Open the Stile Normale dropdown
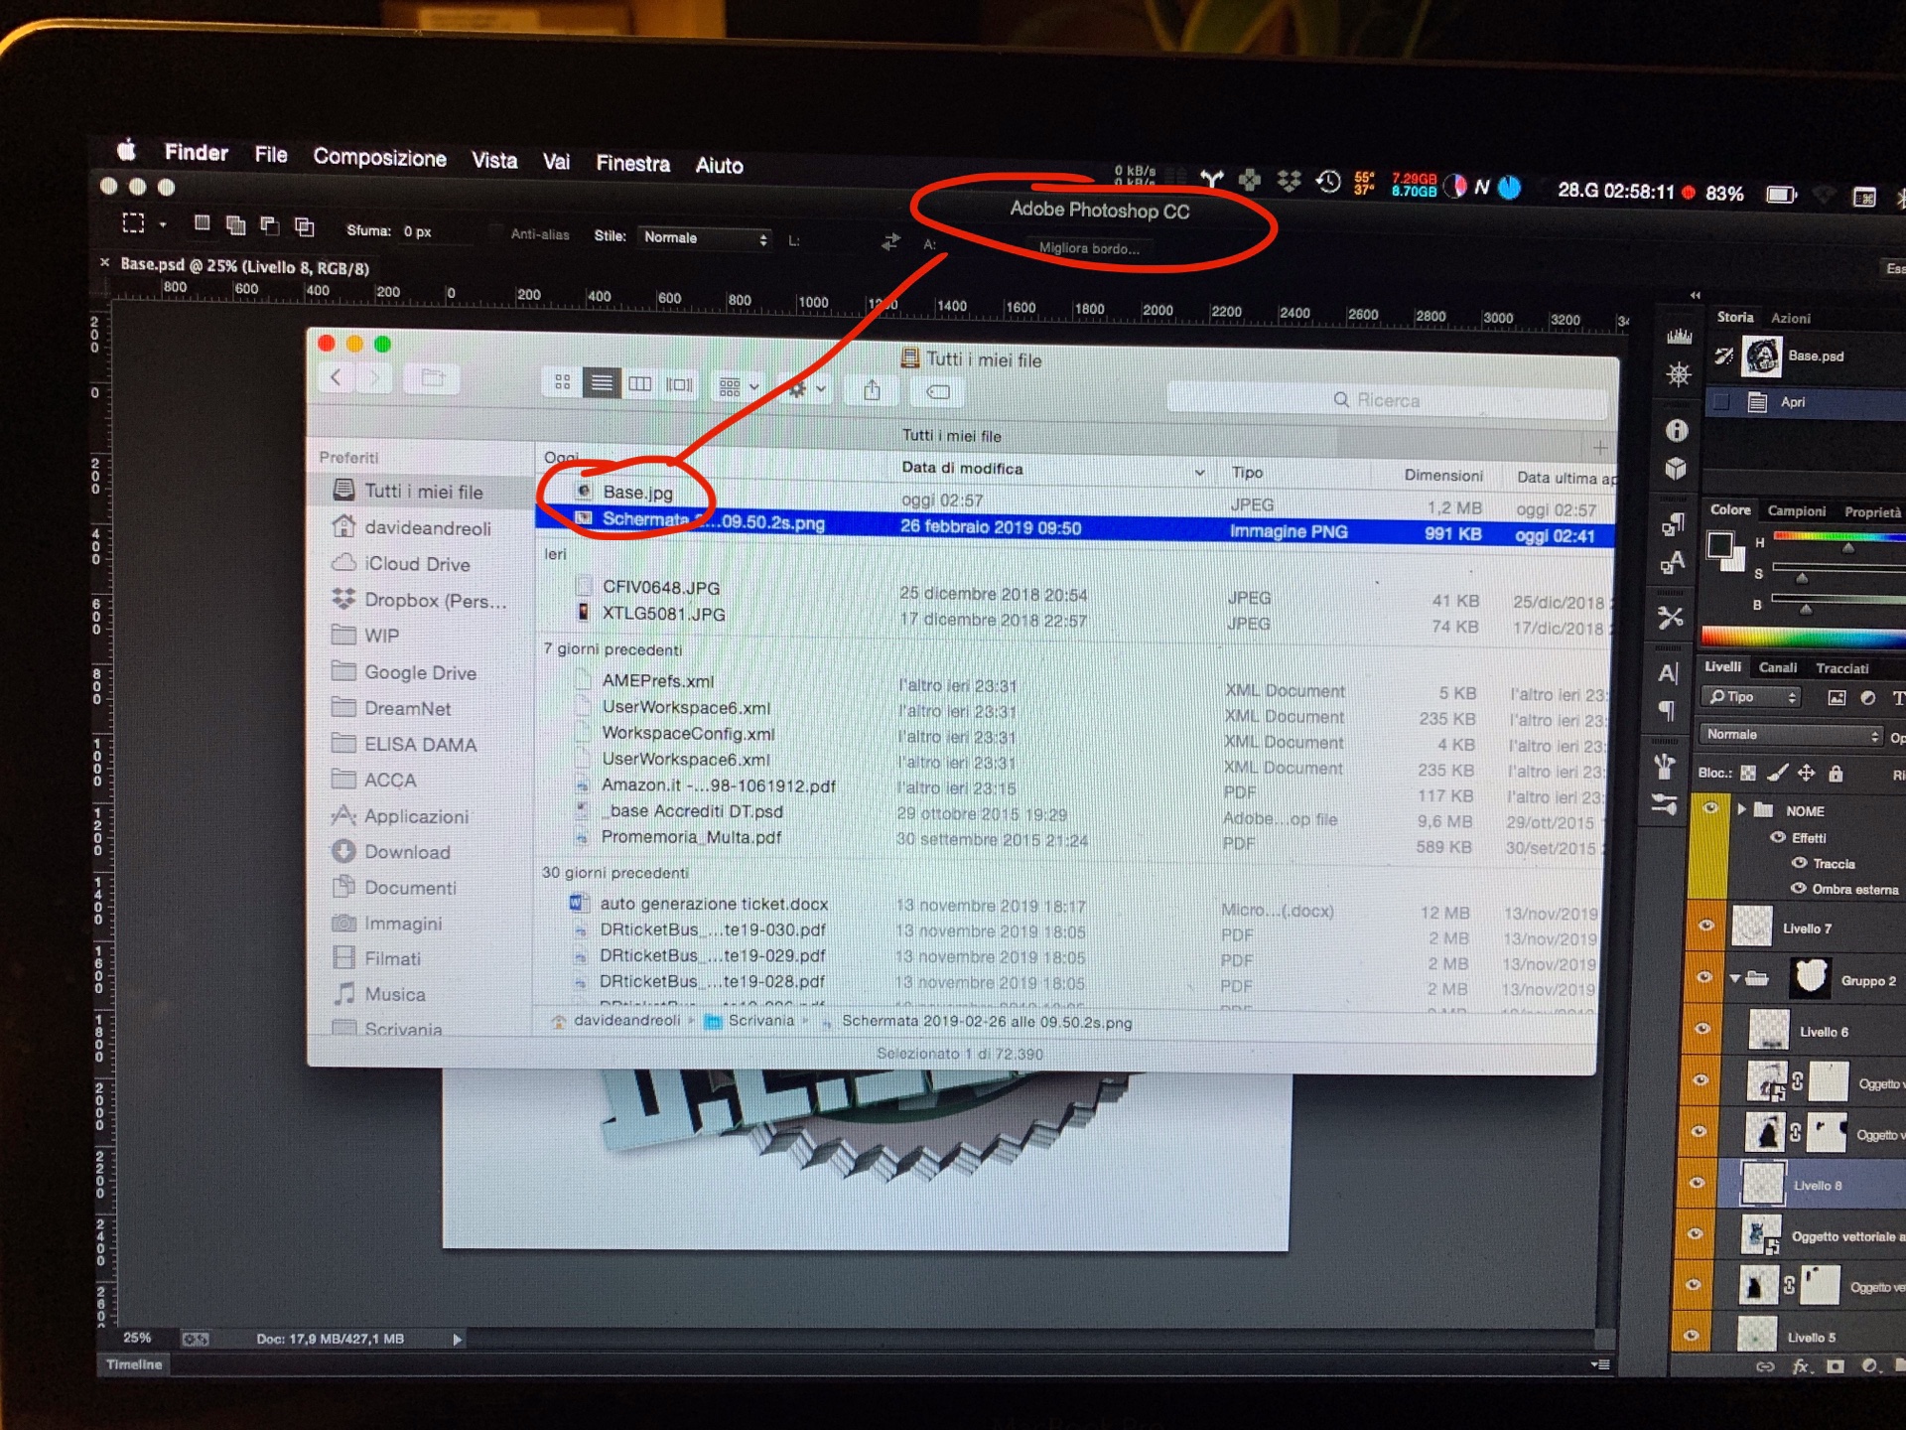This screenshot has height=1430, width=1906. (705, 238)
